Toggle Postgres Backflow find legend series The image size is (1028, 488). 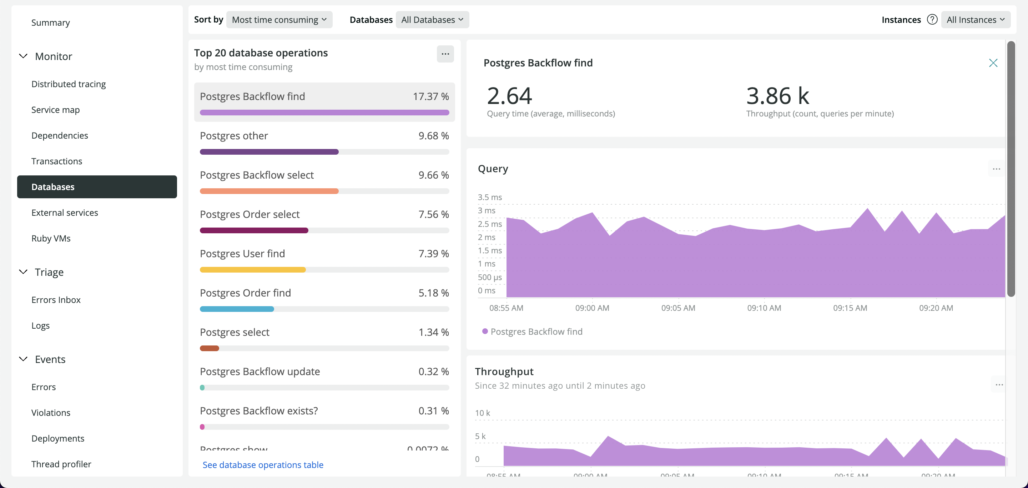[532, 332]
